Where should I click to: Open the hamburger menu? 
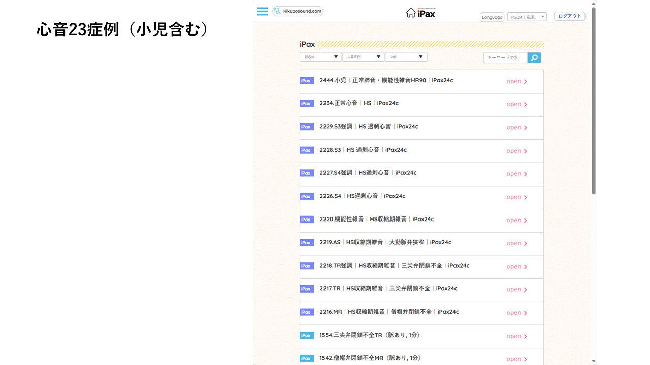pos(263,12)
